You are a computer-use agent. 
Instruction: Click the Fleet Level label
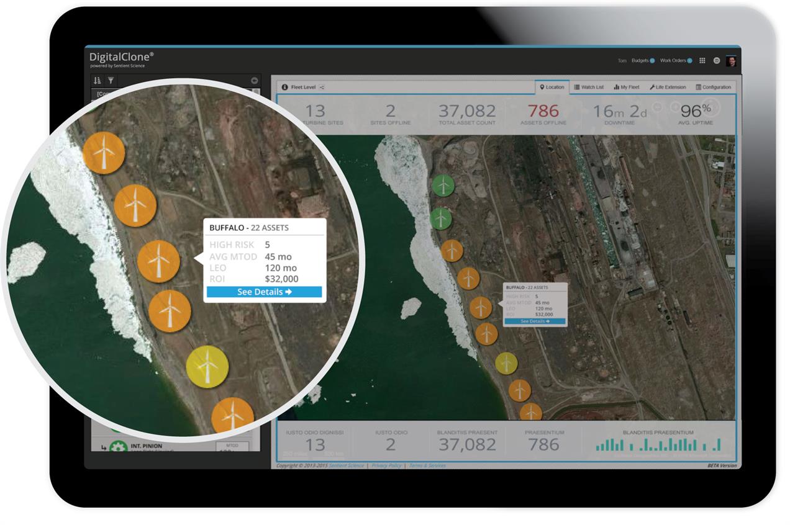click(303, 87)
